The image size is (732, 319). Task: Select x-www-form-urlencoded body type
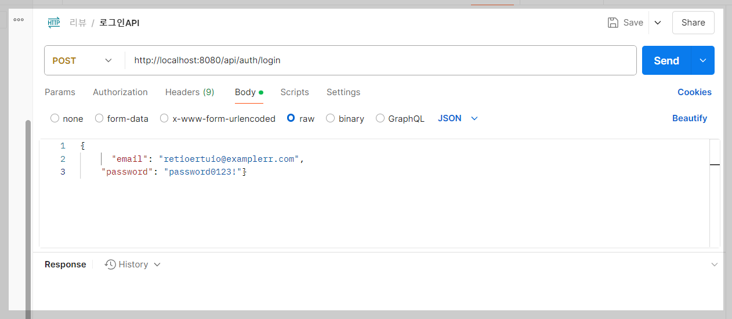(164, 118)
